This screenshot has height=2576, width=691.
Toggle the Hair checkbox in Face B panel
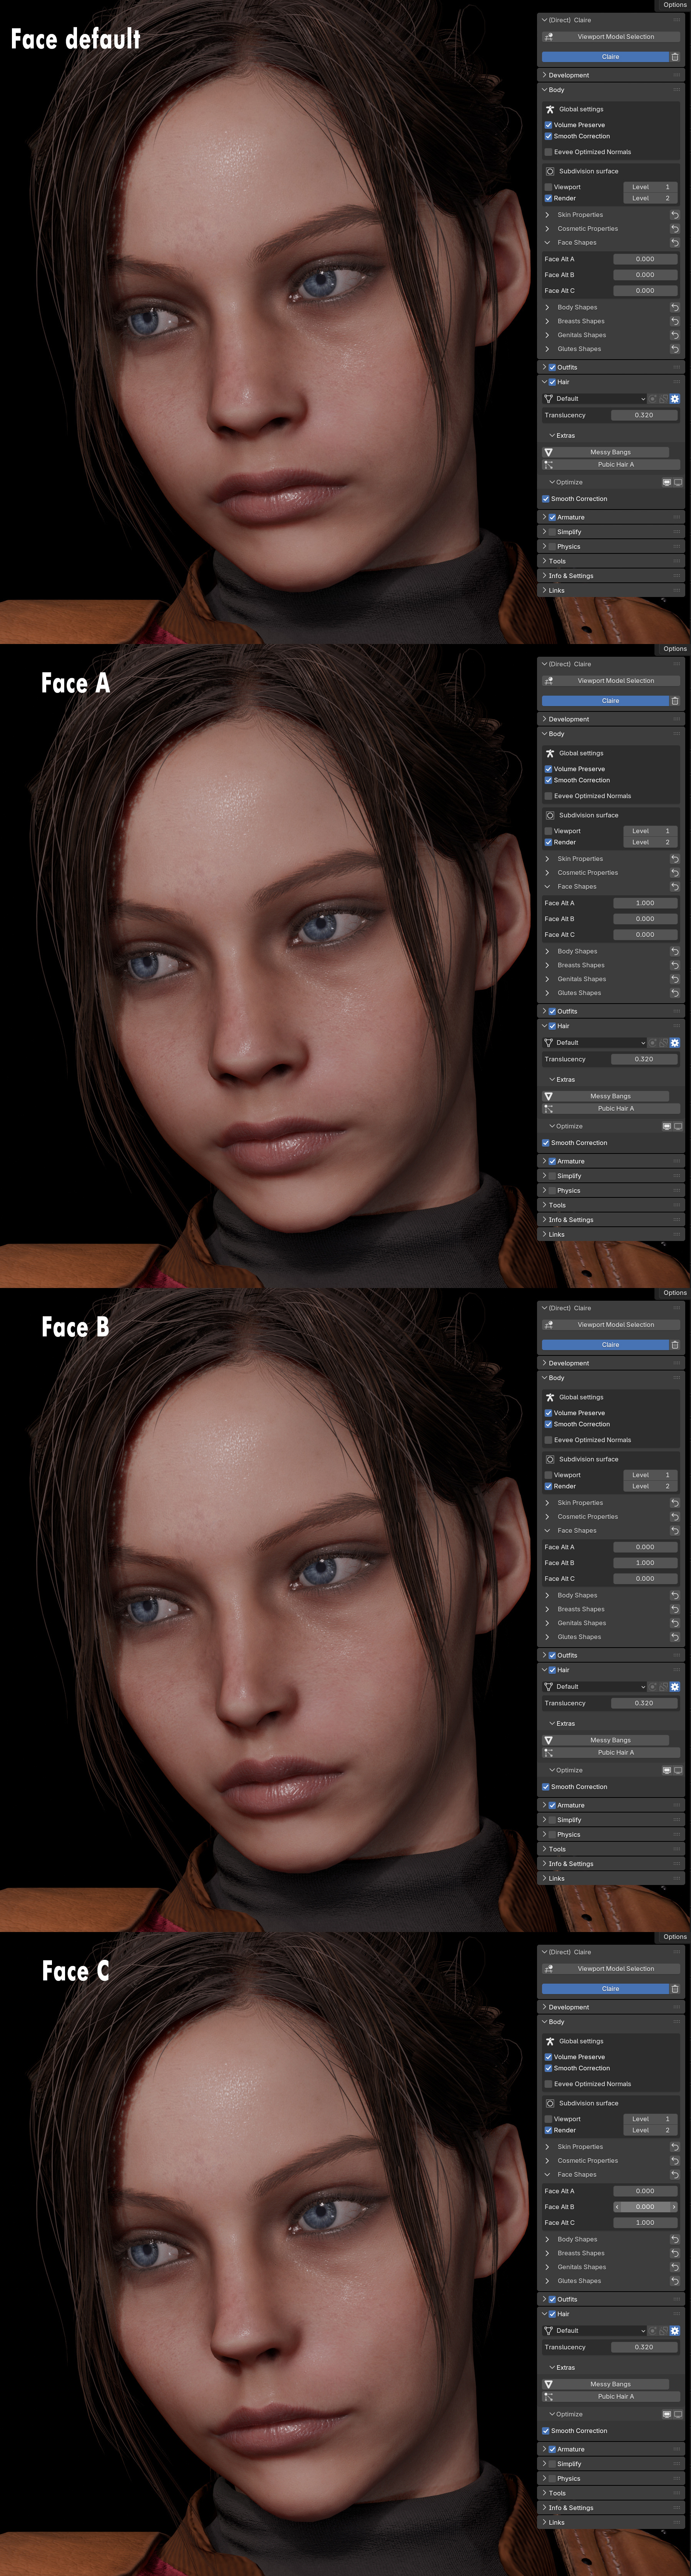tap(552, 1670)
